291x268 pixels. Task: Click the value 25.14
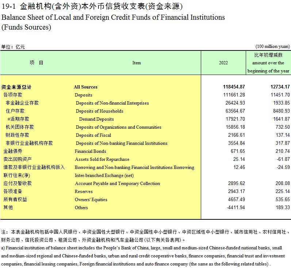point(239,159)
